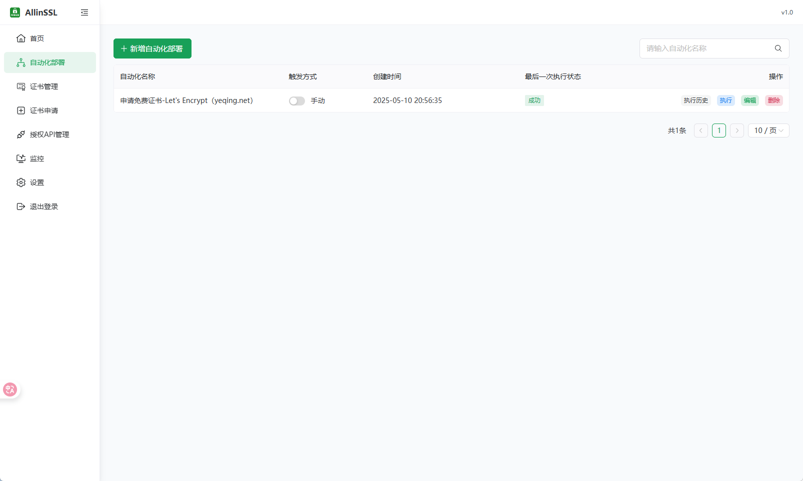Click the 创建时间 column header

pos(387,76)
